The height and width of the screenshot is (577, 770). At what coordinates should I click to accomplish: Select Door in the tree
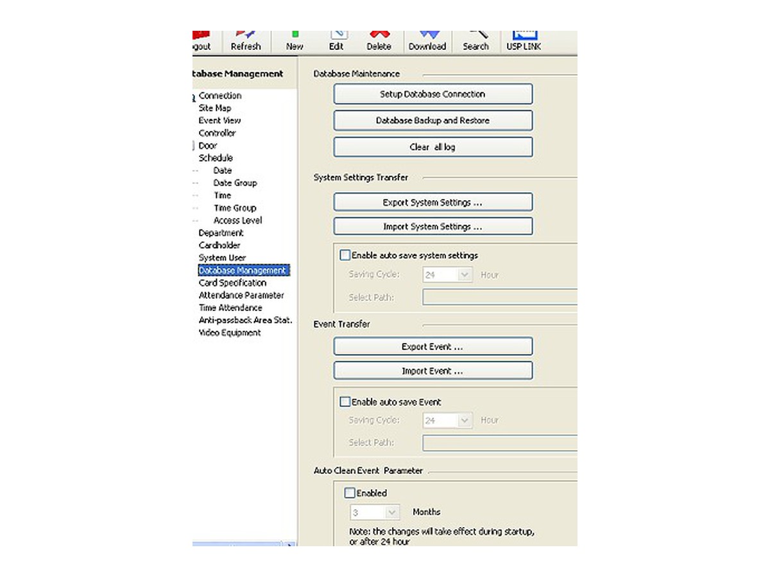[208, 146]
